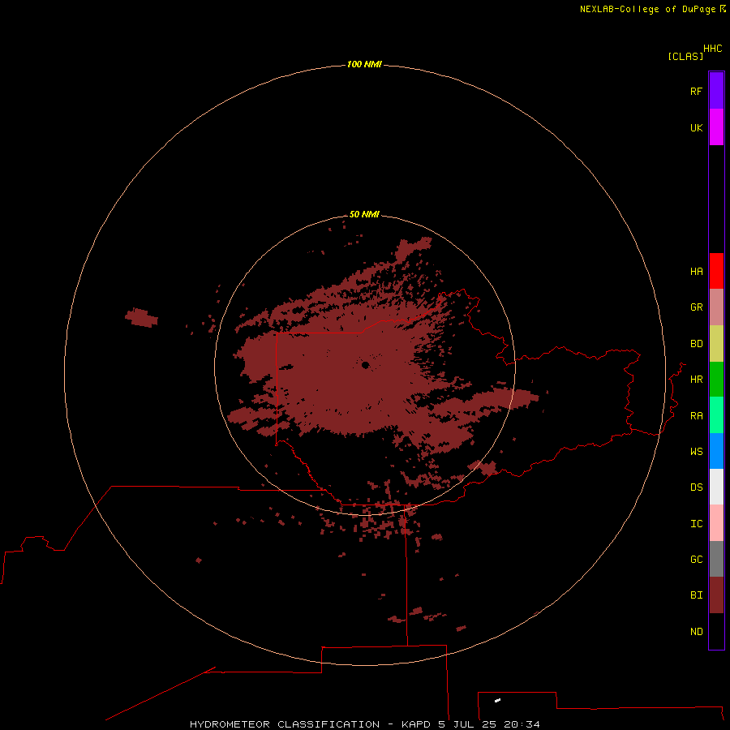Click the NEXLAB-College of DuPage text
This screenshot has height=730, width=730.
point(647,9)
